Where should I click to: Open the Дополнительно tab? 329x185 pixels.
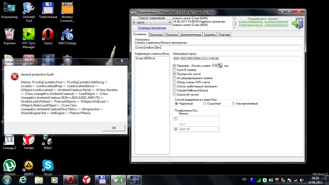[x=191, y=35]
